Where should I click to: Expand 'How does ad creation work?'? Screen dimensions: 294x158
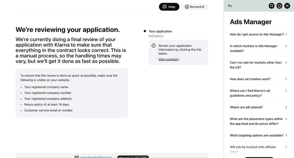coord(258,79)
